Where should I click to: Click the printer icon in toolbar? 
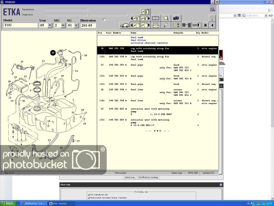click(155, 25)
